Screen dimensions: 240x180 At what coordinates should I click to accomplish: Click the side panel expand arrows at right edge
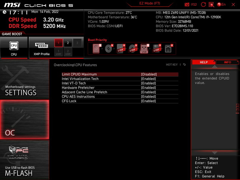[237, 113]
